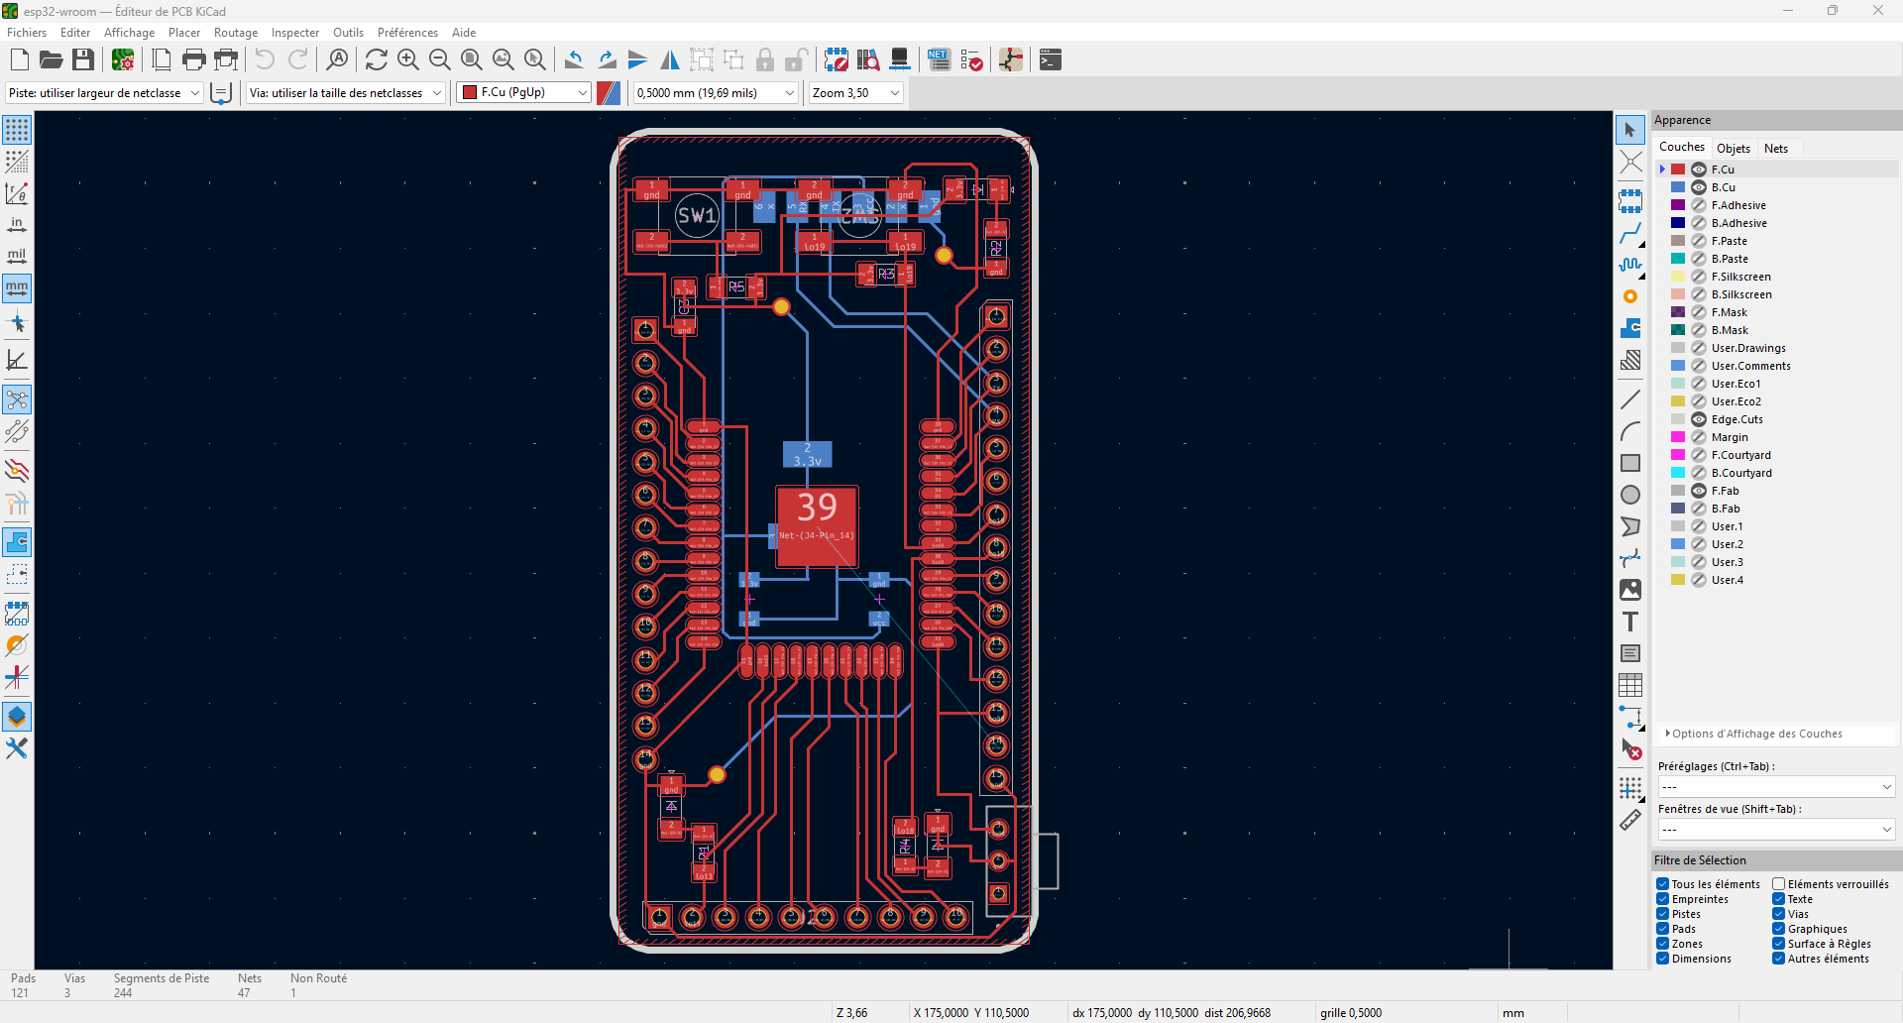Switch units to mils
1903x1023 pixels.
[x=17, y=257]
